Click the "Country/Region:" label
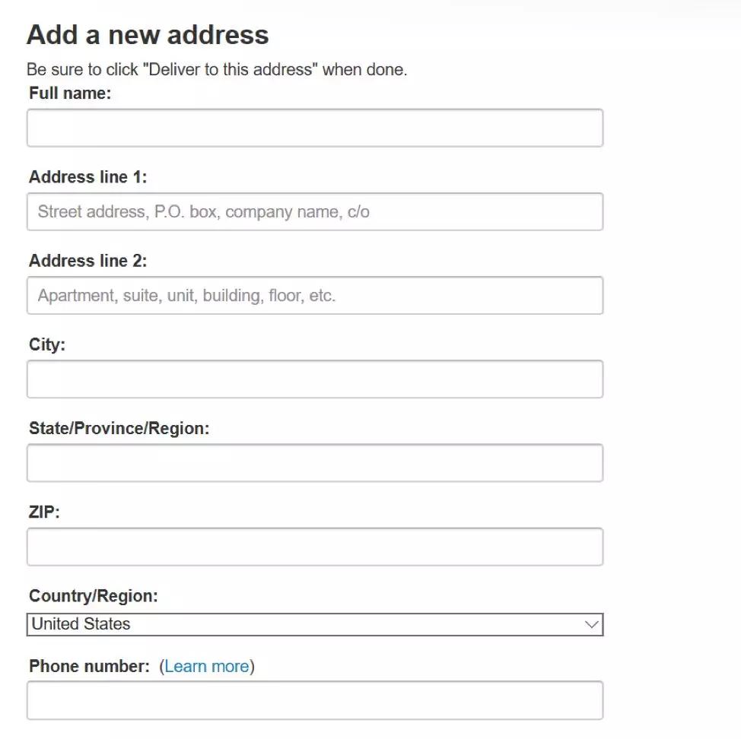The height and width of the screenshot is (739, 741). point(94,596)
